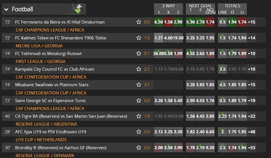271x158 pixels.
Task: Select under 1.94 in Brondby totals
Action: (x=242, y=148)
